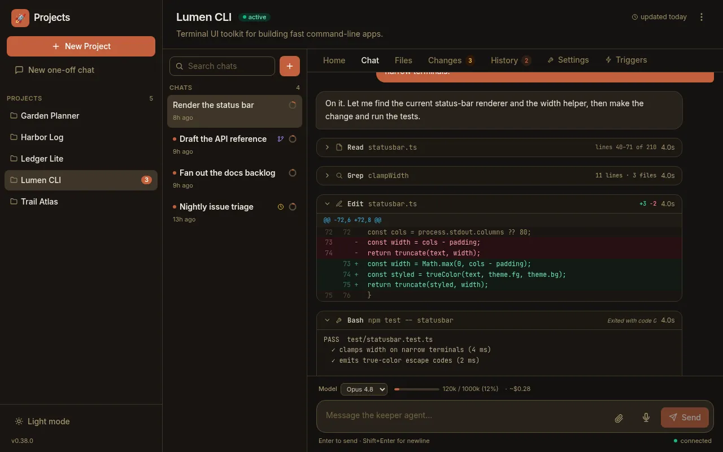Click the clock icon on Nightly issue triage
This screenshot has width=723, height=452.
click(x=281, y=207)
